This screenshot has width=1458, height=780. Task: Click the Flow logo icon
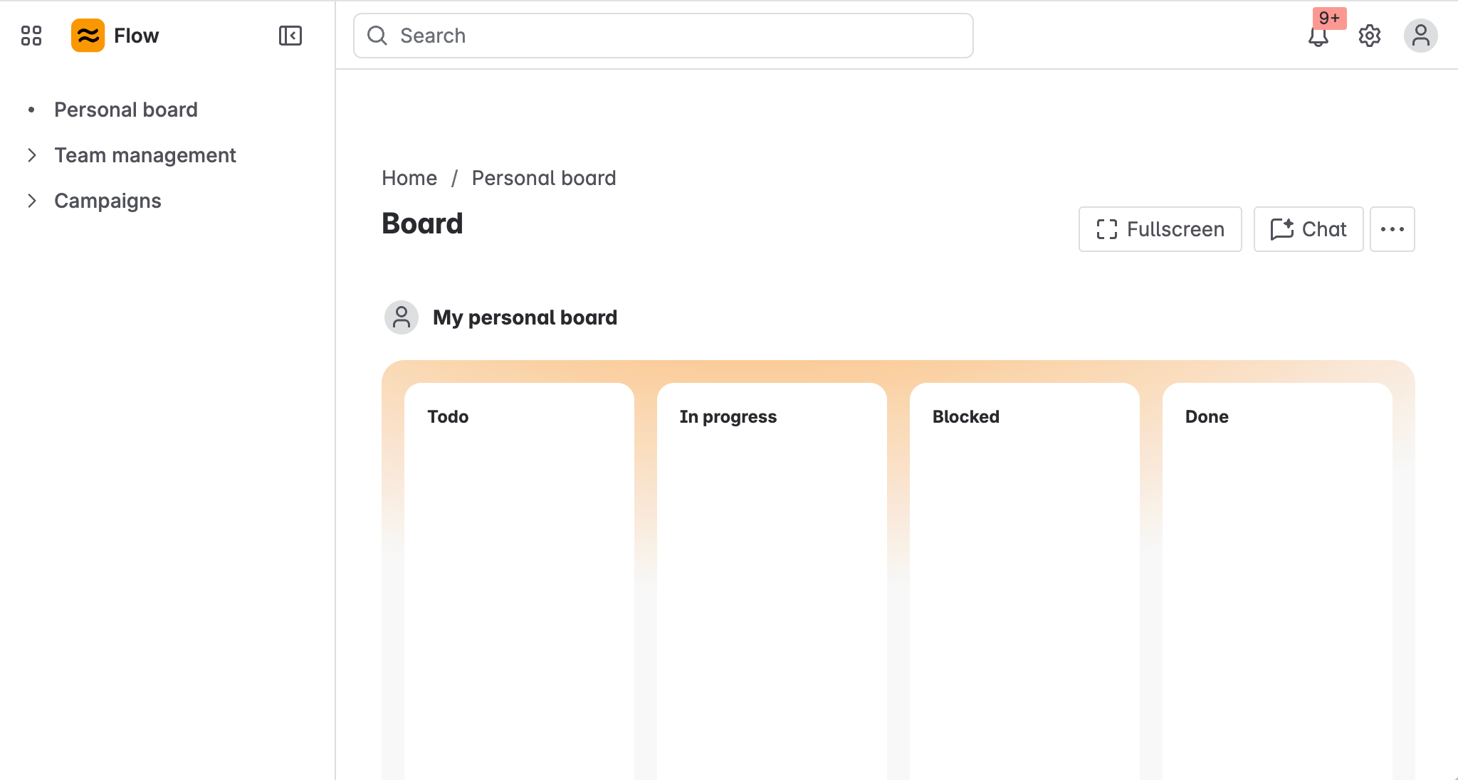coord(88,35)
